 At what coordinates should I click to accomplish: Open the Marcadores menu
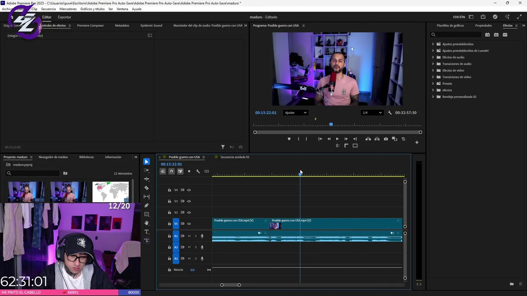pos(68,9)
